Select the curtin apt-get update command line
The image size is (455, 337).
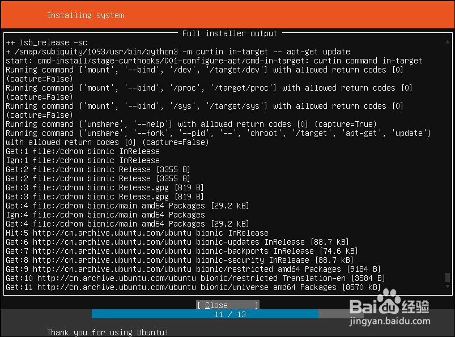tap(177, 52)
